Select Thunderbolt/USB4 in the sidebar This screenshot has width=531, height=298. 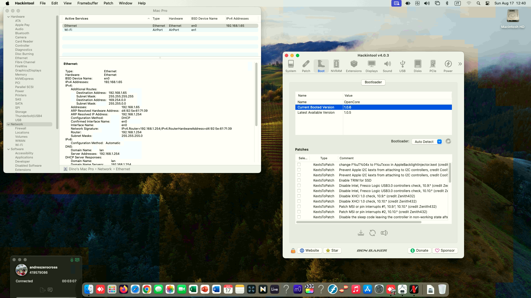click(28, 116)
